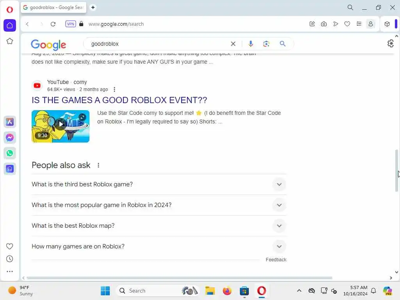Show hidden tray icons chevron

(299, 291)
